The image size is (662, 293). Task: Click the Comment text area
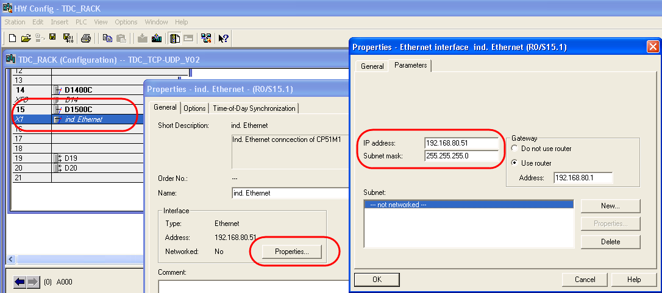click(254, 286)
